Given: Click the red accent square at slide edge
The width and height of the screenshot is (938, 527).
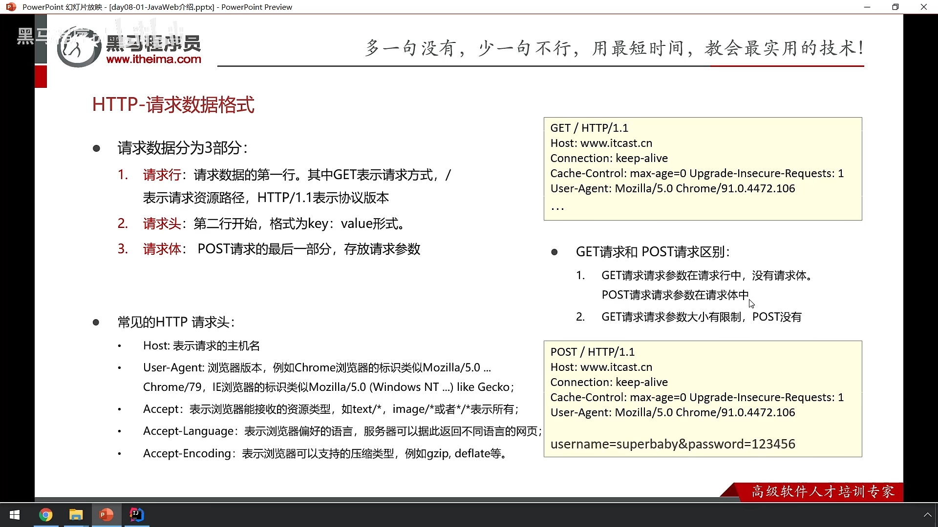Looking at the screenshot, I should (41, 77).
